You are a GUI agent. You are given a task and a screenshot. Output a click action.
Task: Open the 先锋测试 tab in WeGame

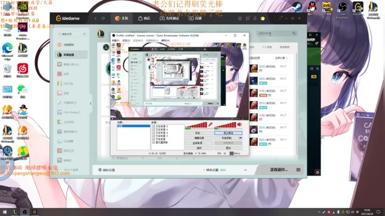169,18
